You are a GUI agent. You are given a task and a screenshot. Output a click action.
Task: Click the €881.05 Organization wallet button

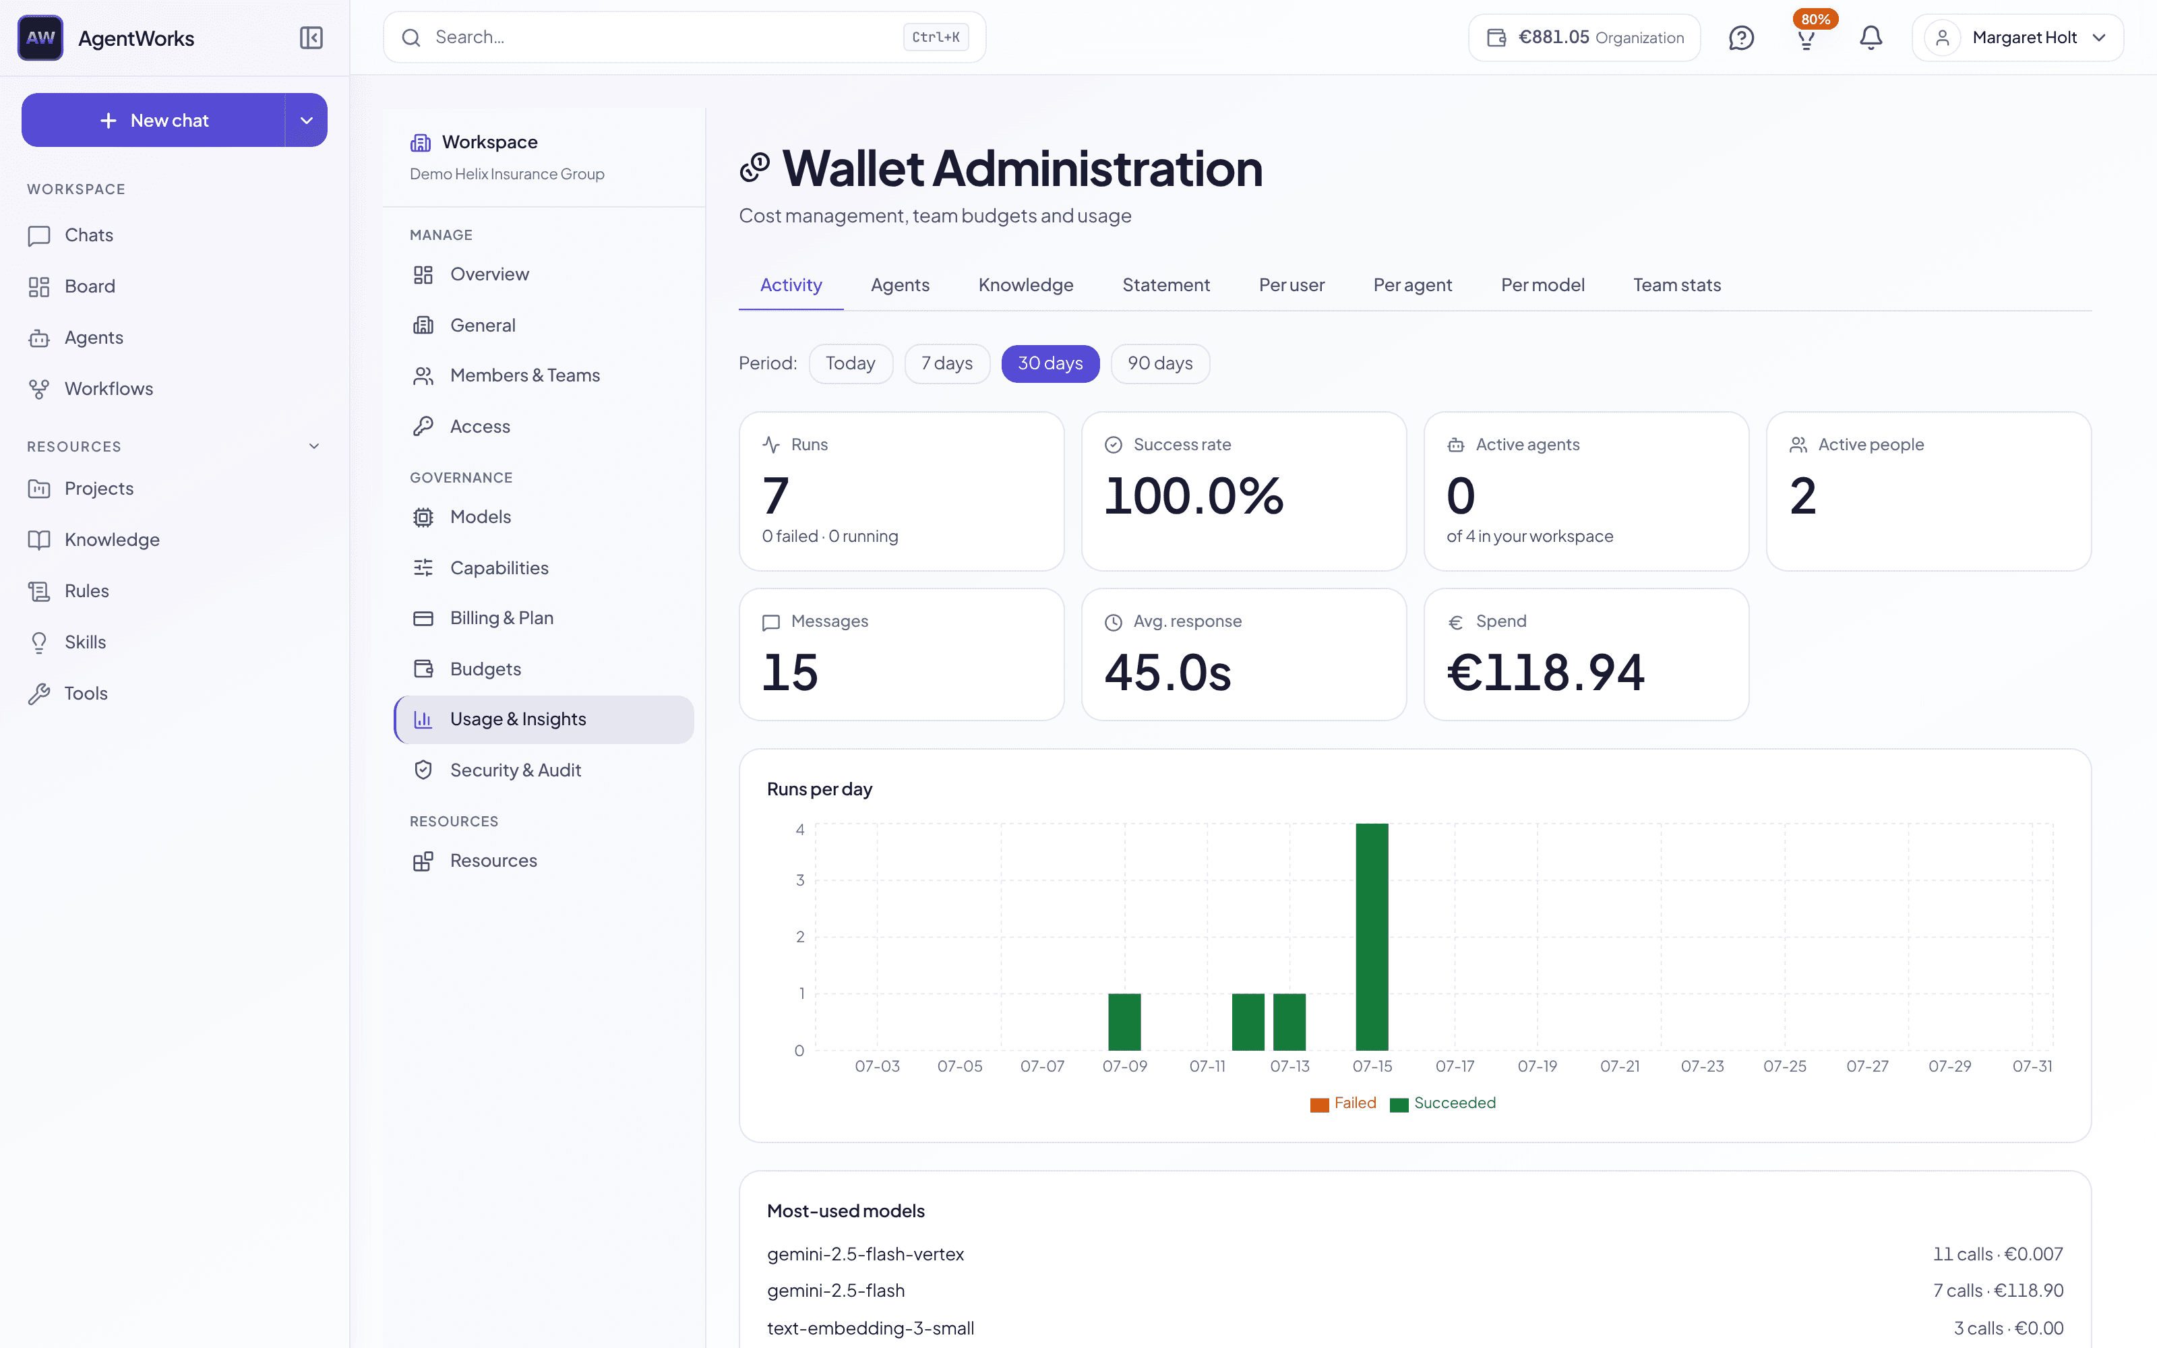click(1584, 38)
